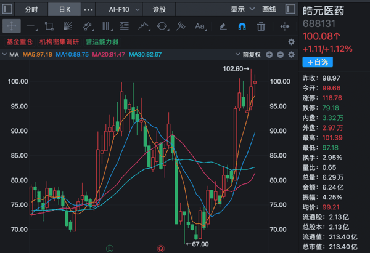Switch to the 日K tab
This screenshot has height=253, width=370.
pyautogui.click(x=64, y=10)
